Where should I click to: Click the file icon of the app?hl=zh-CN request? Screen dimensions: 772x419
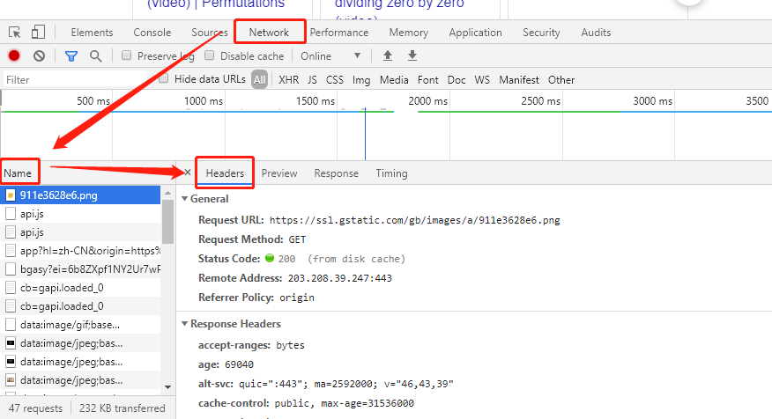pyautogui.click(x=11, y=251)
